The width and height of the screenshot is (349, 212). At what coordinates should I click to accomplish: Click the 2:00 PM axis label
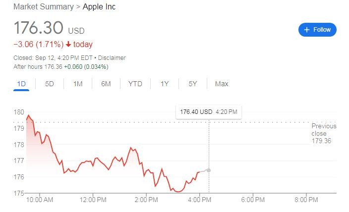point(146,200)
